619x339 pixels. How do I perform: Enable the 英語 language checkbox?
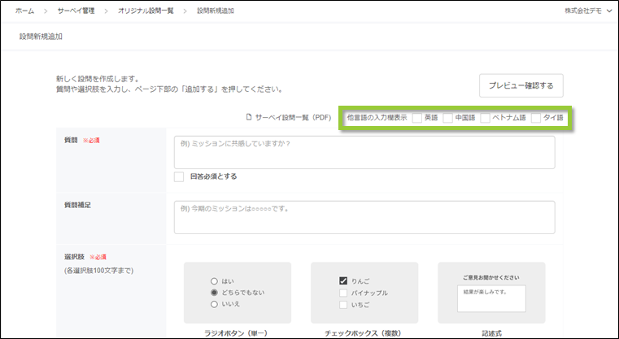[417, 118]
